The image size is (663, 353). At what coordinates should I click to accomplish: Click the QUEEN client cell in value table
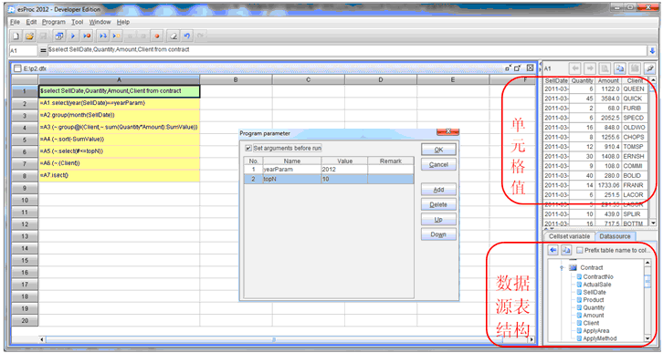click(636, 89)
